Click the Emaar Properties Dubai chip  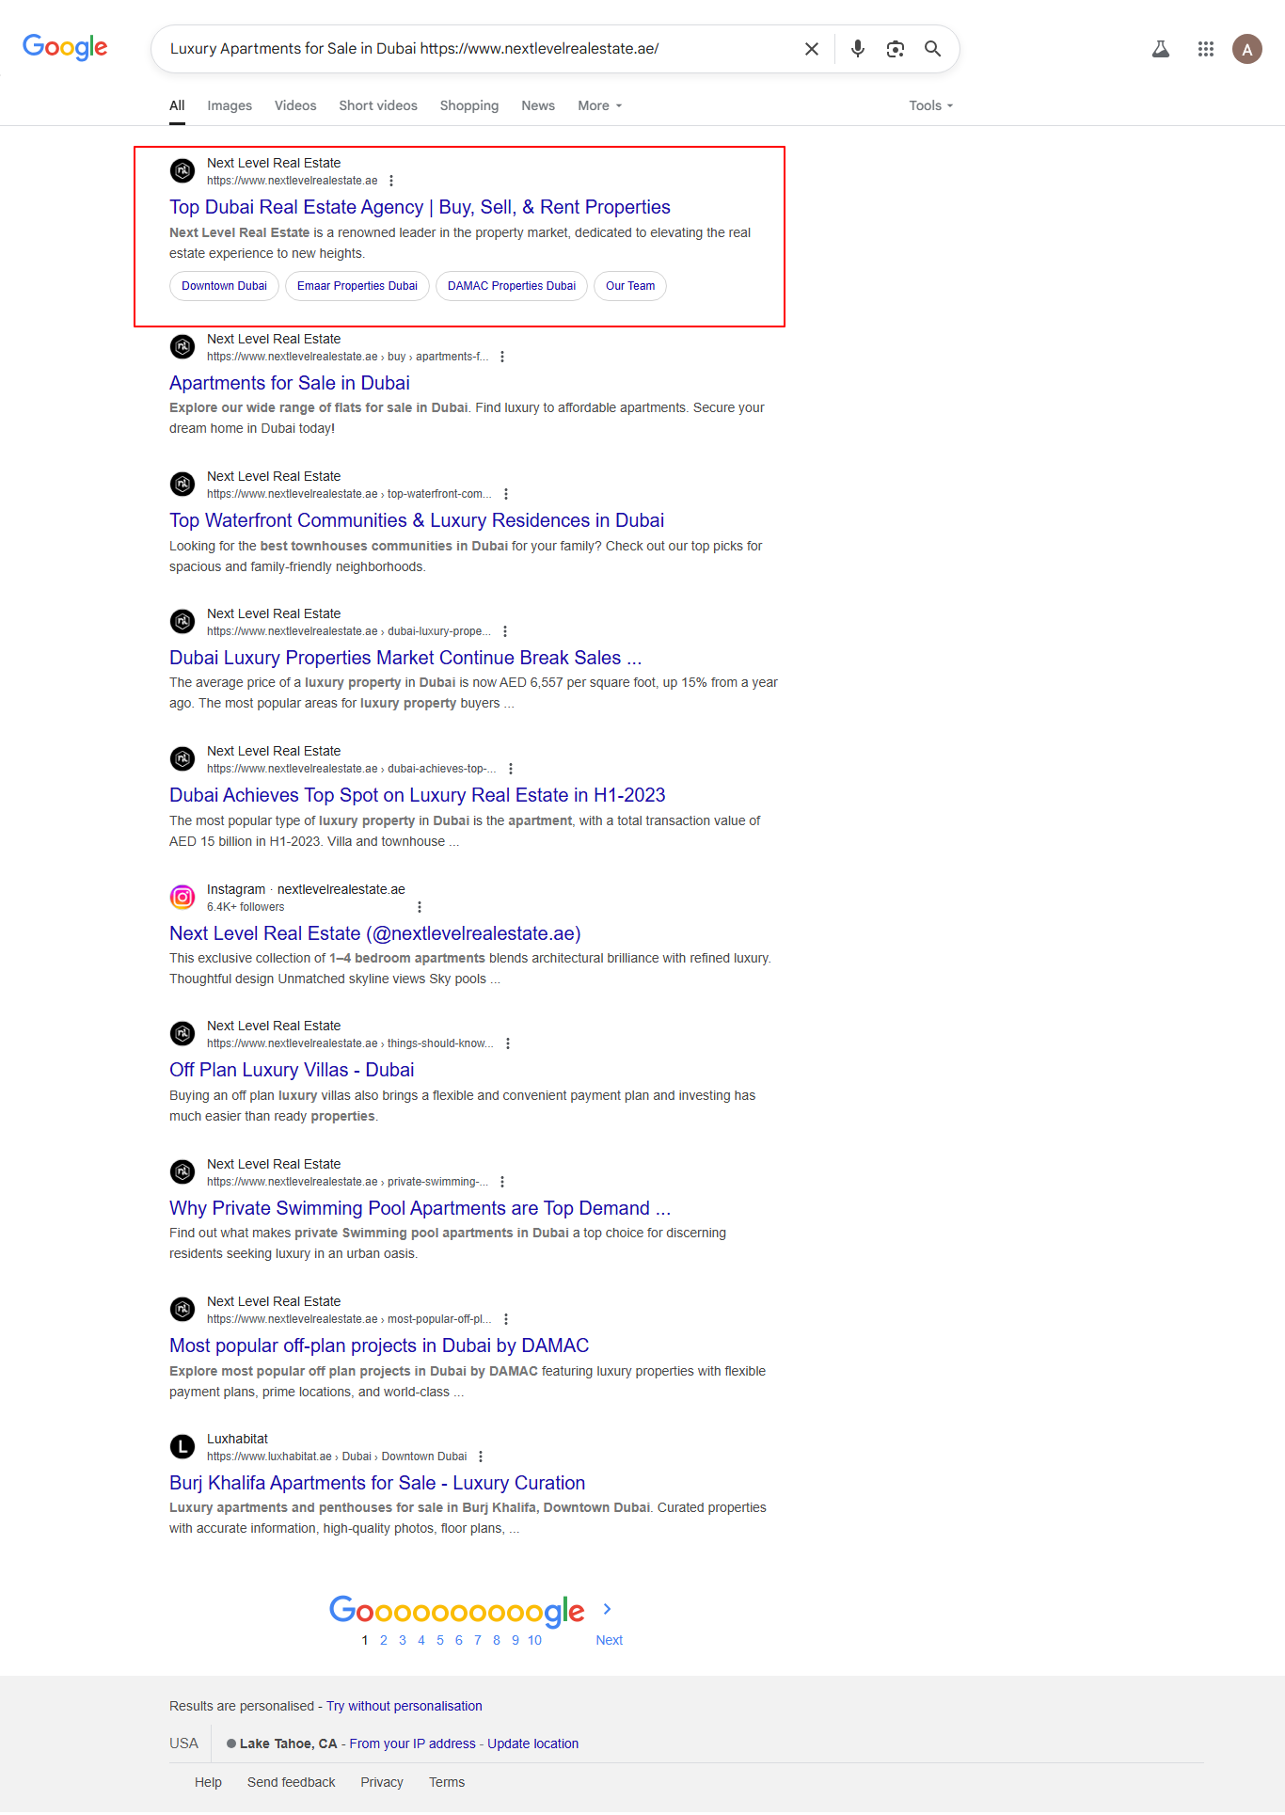tap(357, 286)
